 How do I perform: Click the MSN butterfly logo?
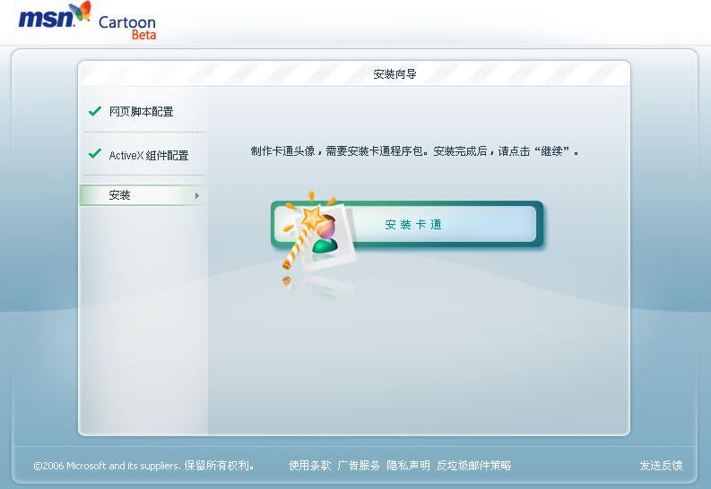tap(82, 12)
